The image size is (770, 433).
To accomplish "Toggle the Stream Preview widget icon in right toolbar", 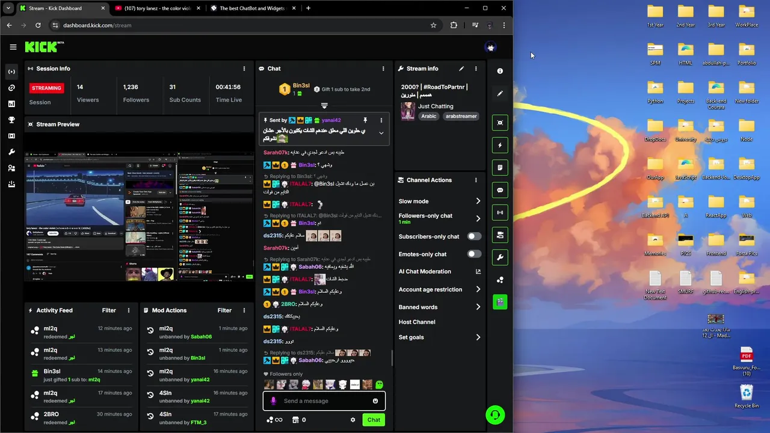I will pos(500,123).
